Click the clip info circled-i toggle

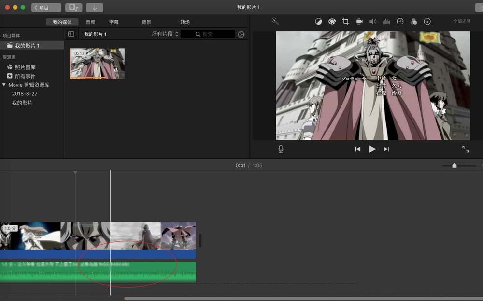click(427, 21)
